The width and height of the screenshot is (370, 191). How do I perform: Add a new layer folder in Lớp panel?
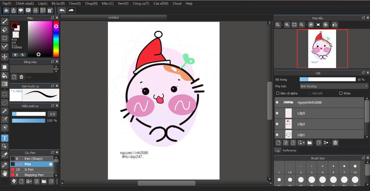point(310,143)
